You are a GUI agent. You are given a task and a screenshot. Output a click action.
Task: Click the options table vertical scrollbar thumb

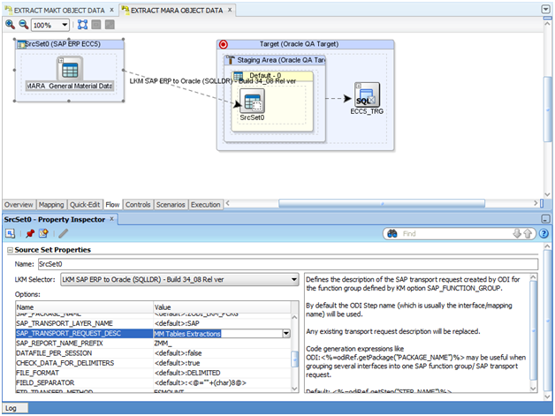294,359
